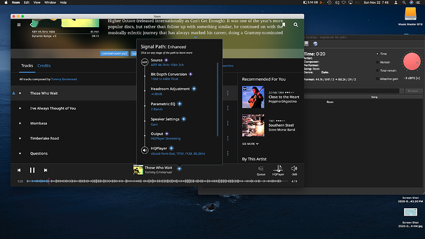Play the track Timberlake Road
This screenshot has height=239, width=425.
(20, 138)
